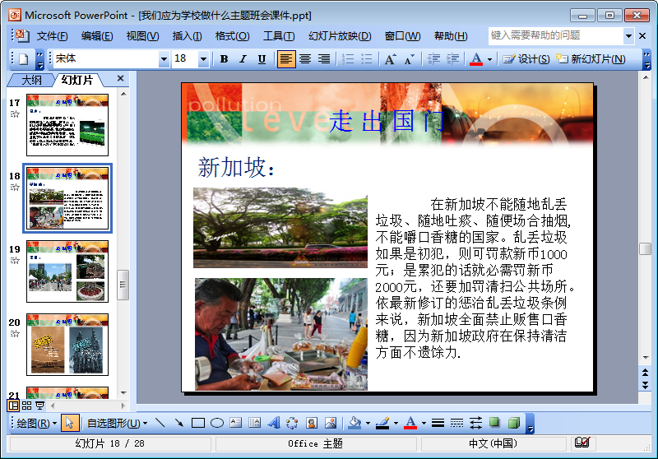Switch to the 大纲 outline tab

coord(31,80)
